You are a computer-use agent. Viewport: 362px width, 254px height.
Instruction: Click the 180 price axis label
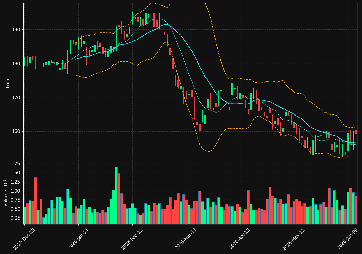click(16, 63)
